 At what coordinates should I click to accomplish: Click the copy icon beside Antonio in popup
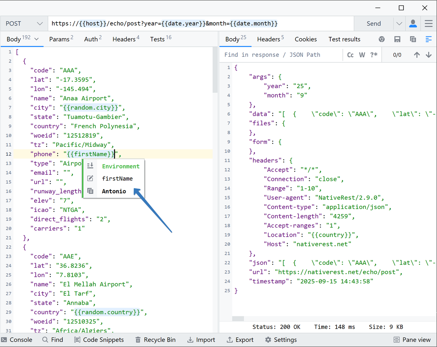(x=91, y=191)
